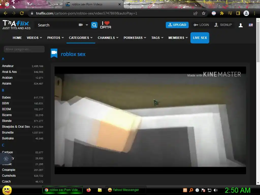Open the folder icon in the taskbar

[100, 190]
